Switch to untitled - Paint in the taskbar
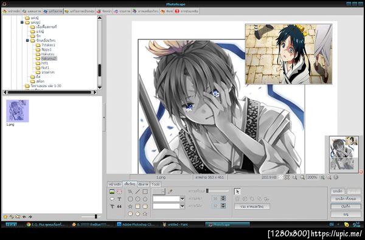365x240 pixels. click(x=175, y=225)
